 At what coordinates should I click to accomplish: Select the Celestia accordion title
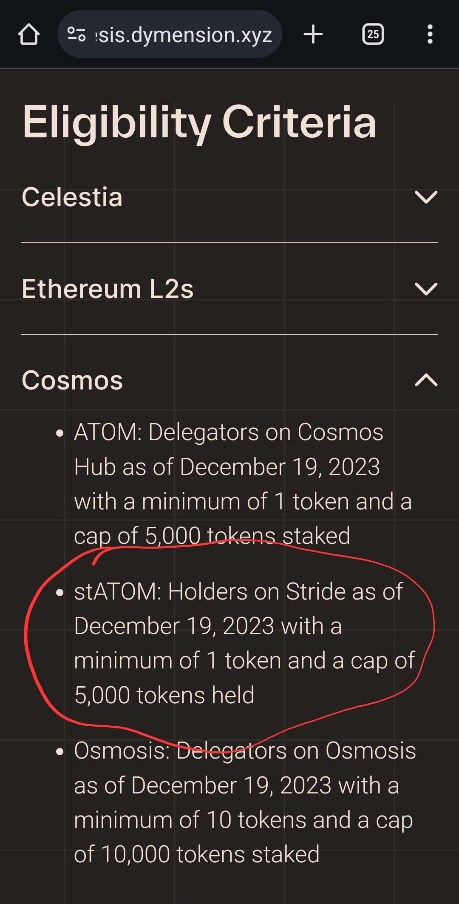tap(72, 197)
